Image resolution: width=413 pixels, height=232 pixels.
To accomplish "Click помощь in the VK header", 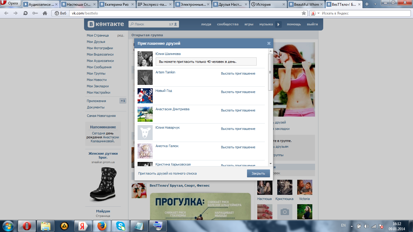I will click(294, 24).
